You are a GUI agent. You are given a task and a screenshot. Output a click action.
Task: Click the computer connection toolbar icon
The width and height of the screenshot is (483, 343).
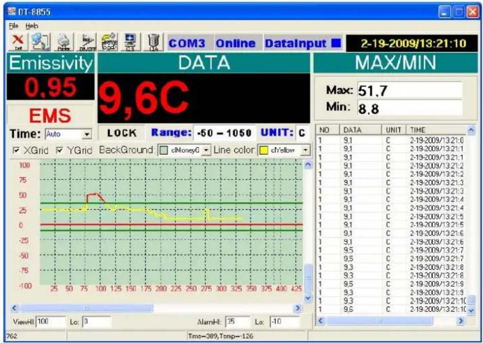click(x=41, y=42)
